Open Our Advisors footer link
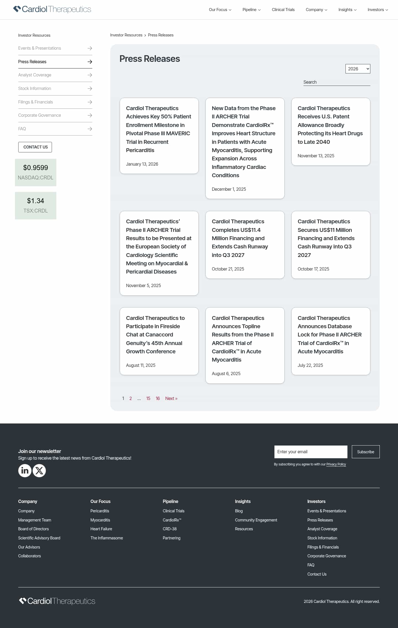Screen dimensions: 398x628 [x=29, y=547]
